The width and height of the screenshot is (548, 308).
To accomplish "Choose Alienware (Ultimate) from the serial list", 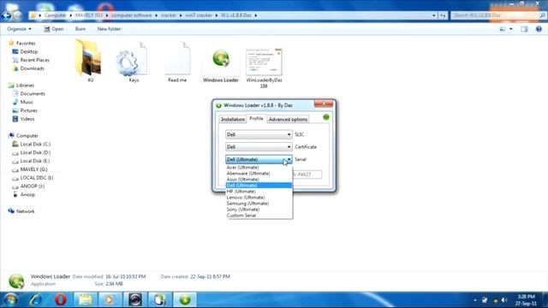I will click(259, 173).
